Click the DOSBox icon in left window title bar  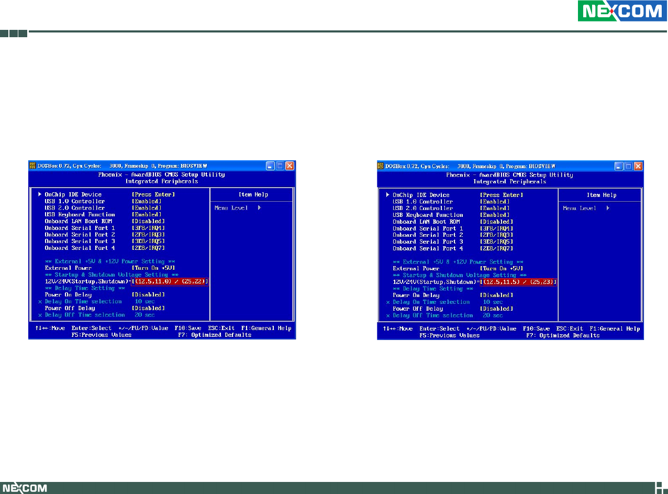32,166
